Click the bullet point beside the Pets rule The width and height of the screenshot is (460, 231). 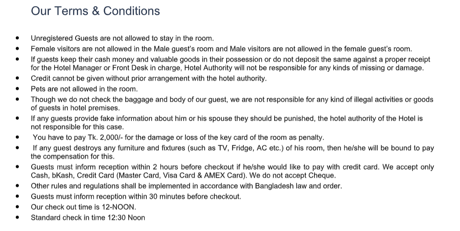(x=17, y=89)
